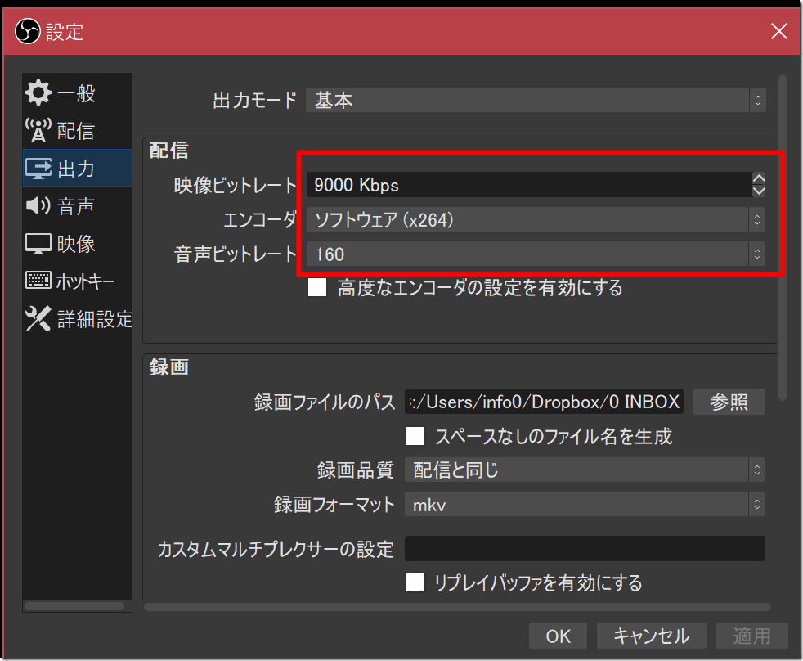Click the 録画ファイルのパス text field
803x661 pixels.
tap(544, 401)
